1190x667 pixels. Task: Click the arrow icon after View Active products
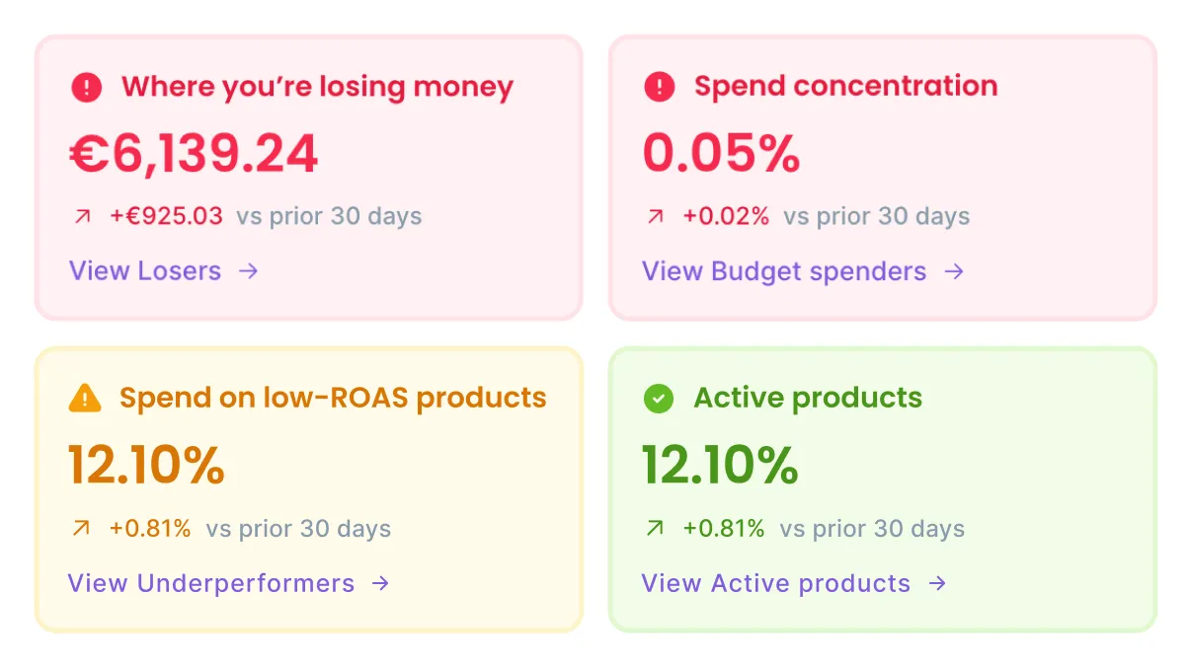pyautogui.click(x=937, y=583)
